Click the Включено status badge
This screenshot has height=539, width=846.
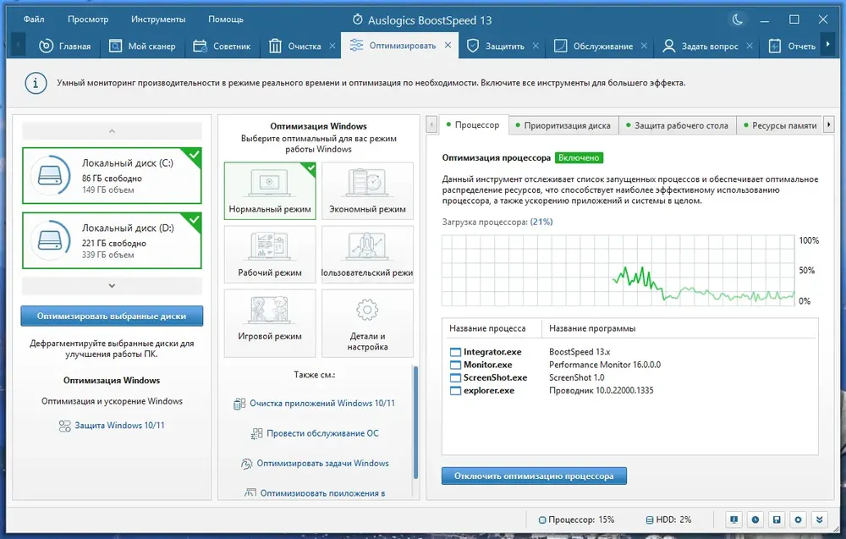[579, 158]
